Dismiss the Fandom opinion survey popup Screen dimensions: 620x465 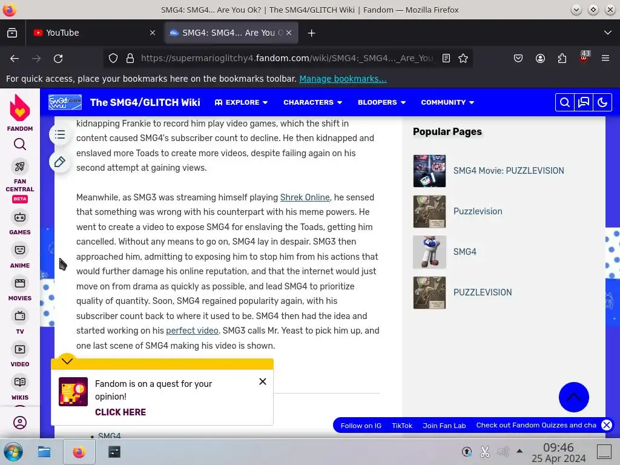tap(263, 381)
